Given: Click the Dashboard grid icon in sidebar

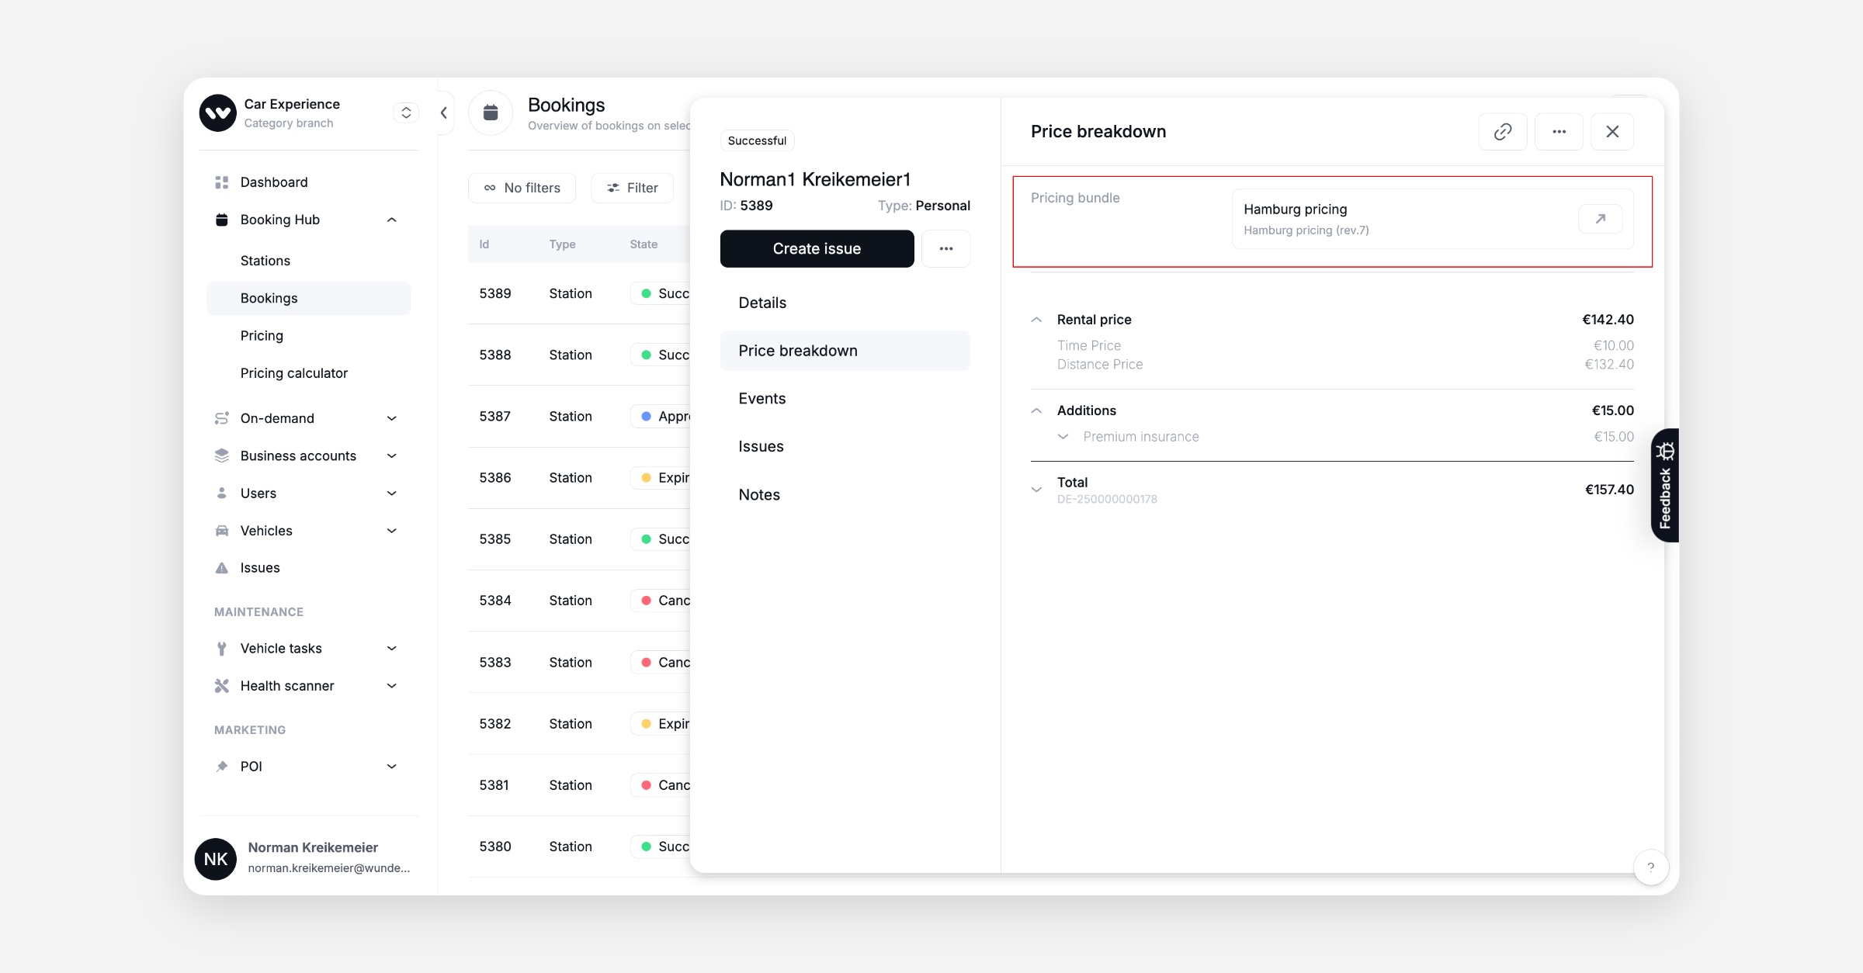Looking at the screenshot, I should [222, 182].
